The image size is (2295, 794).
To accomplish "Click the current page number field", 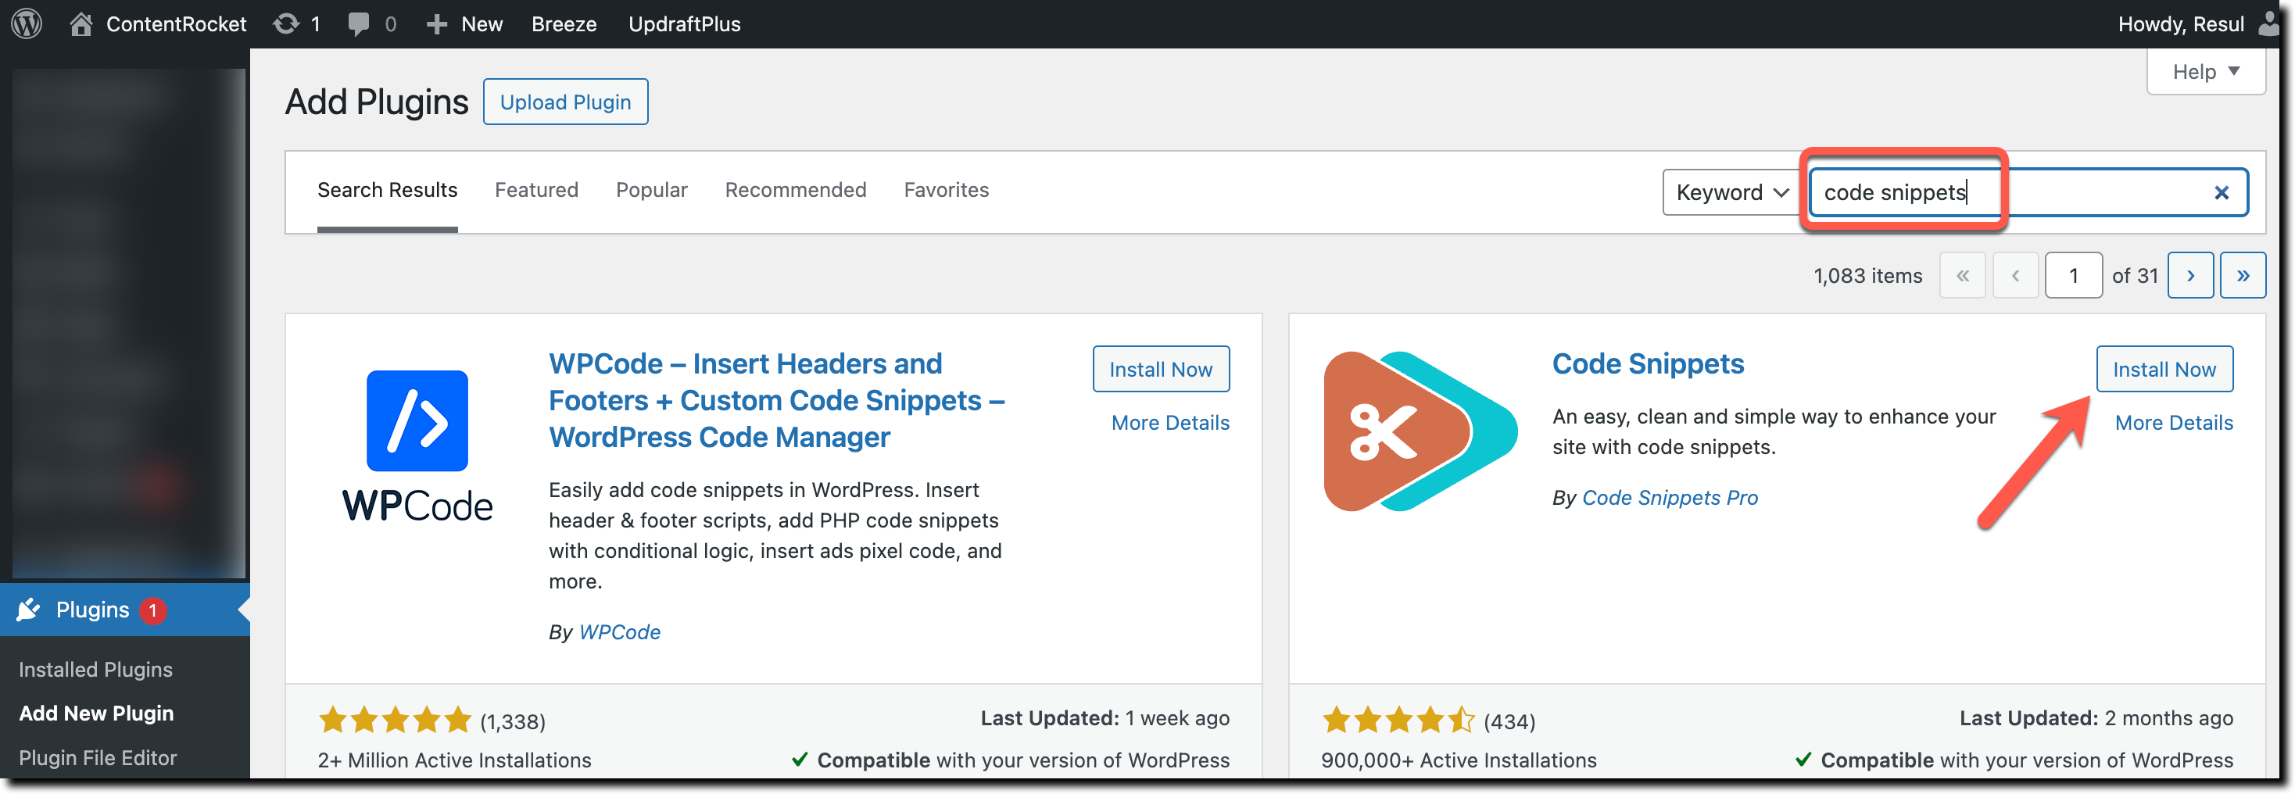I will pos(2072,275).
